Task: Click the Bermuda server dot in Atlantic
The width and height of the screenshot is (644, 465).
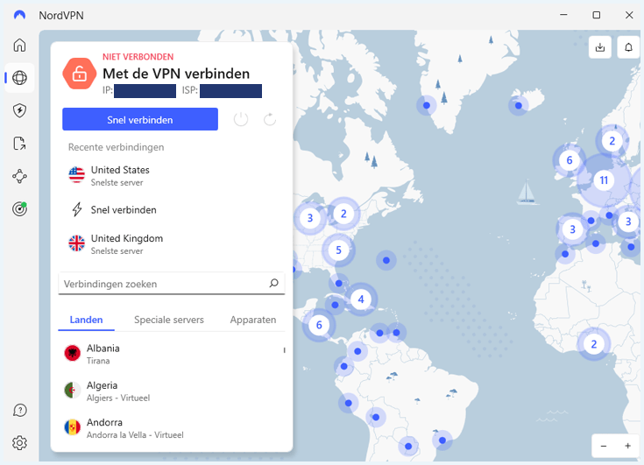Action: pos(386,260)
